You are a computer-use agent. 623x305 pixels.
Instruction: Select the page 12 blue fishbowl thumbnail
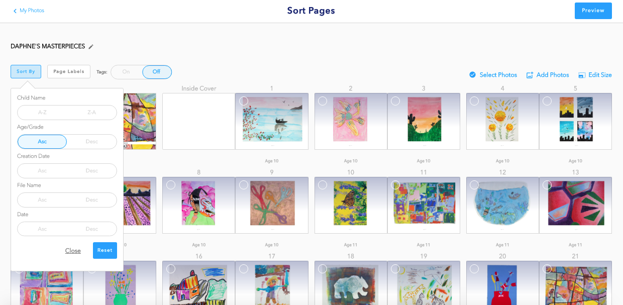point(502,205)
